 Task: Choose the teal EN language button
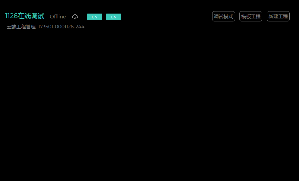pos(114,17)
